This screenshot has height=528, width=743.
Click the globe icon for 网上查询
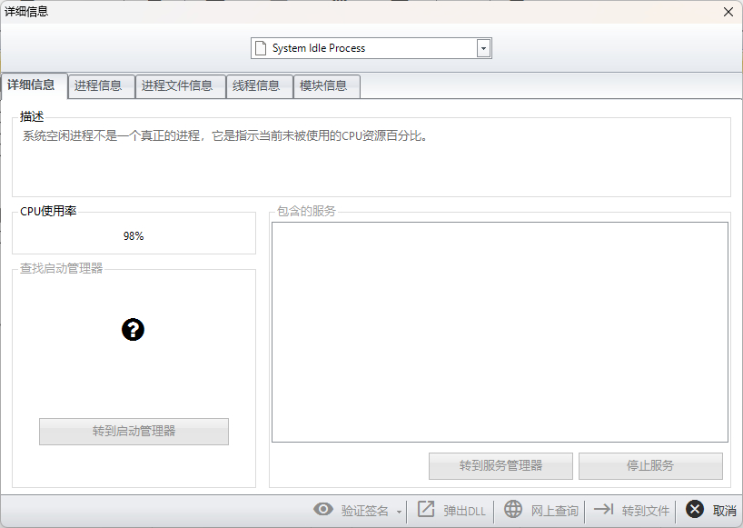(512, 510)
